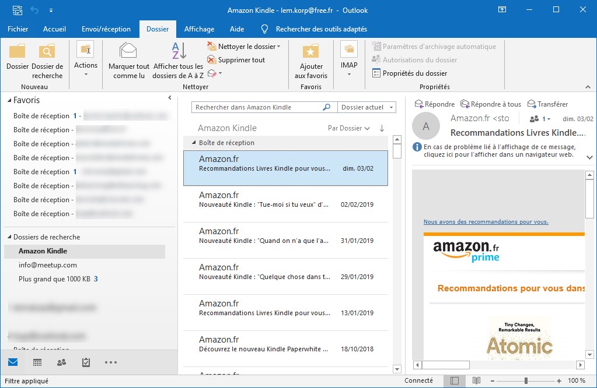Click Répondre à tous button
The width and height of the screenshot is (597, 388).
(490, 104)
